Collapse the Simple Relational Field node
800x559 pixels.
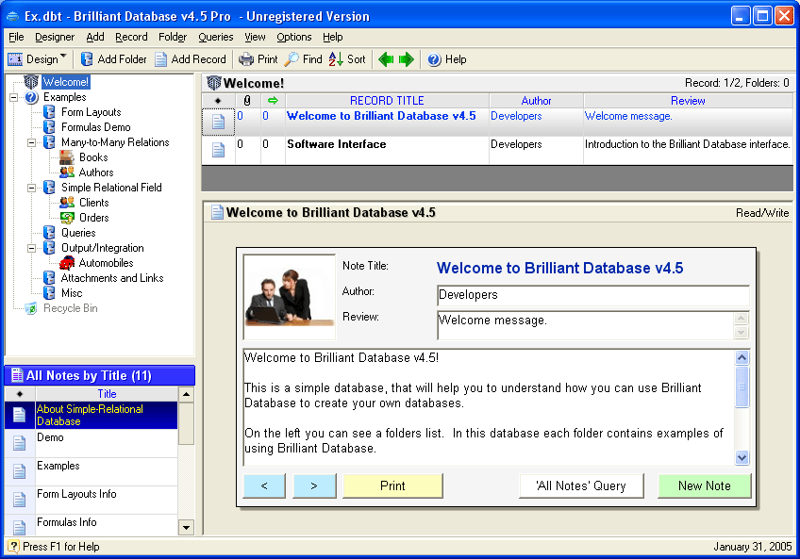[32, 188]
